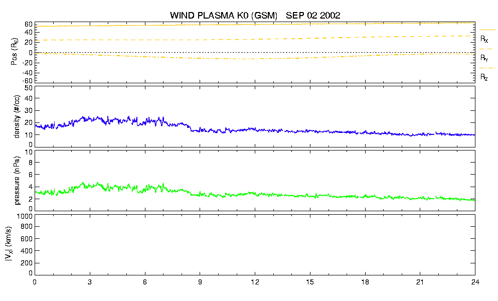498x301 pixels.
Task: Click the Rx legend label
Action: point(484,39)
